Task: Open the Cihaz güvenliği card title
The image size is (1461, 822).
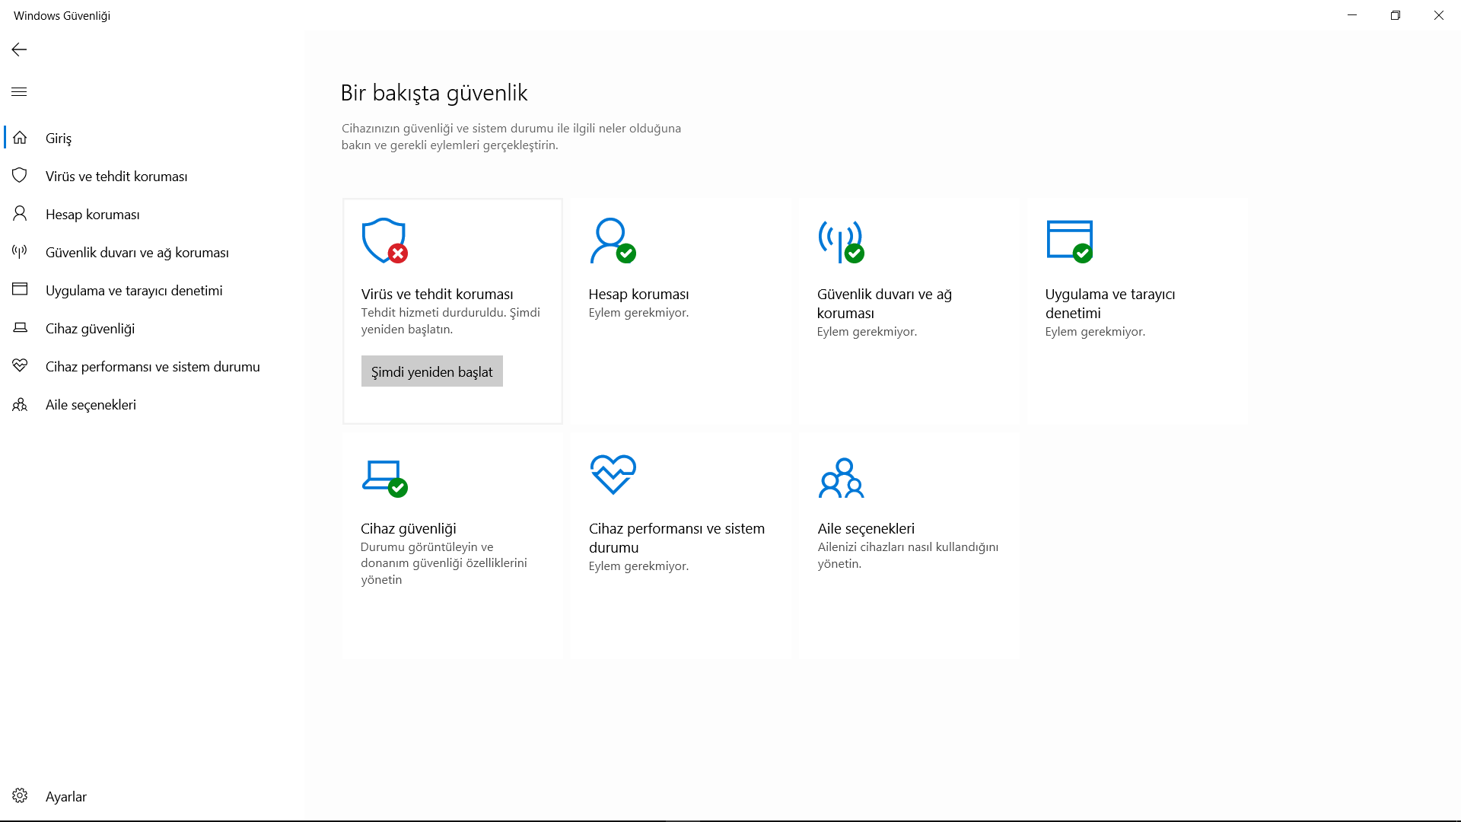Action: pyautogui.click(x=409, y=528)
